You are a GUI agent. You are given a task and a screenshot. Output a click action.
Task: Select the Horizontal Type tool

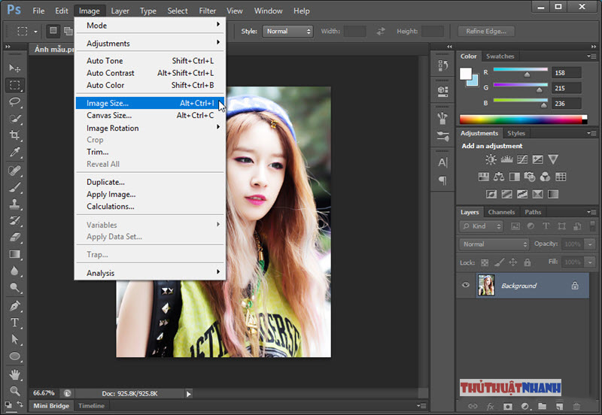15,323
